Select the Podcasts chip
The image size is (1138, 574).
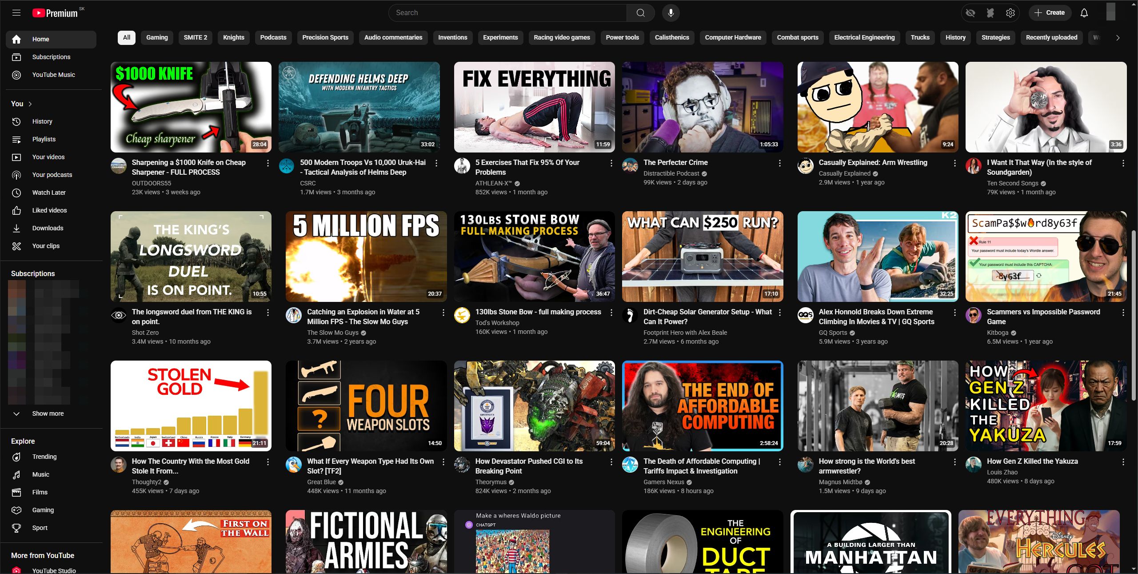tap(273, 37)
